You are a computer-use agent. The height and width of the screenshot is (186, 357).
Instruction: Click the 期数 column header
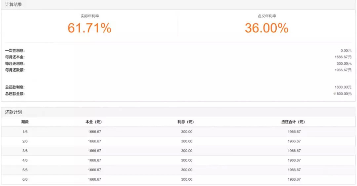[25, 122]
